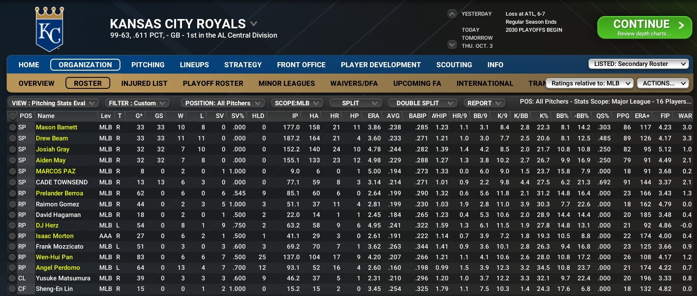Open the FRONT OFFICE menu

pyautogui.click(x=301, y=65)
